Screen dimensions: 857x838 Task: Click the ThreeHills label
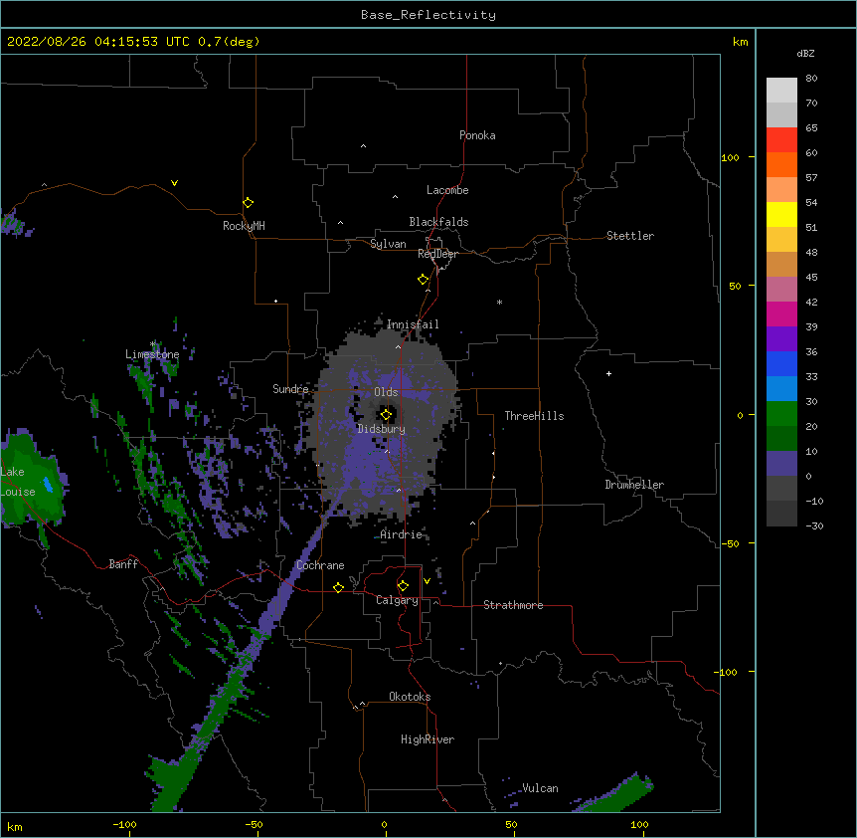[x=534, y=416]
